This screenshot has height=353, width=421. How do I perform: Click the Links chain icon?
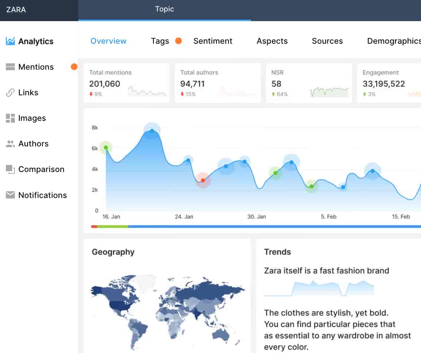pos(10,93)
